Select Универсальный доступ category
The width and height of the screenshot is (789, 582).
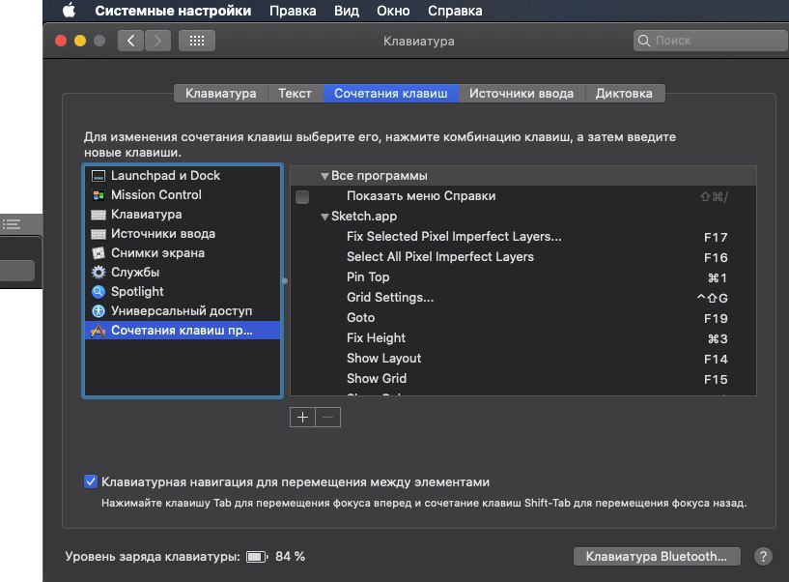click(x=183, y=311)
